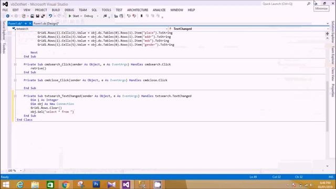Click the Quick Launch magnifier icon
This screenshot has width=336, height=189.
tap(309, 4)
